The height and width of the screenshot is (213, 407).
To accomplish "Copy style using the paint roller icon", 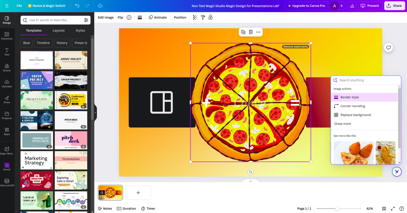I will pos(203,17).
